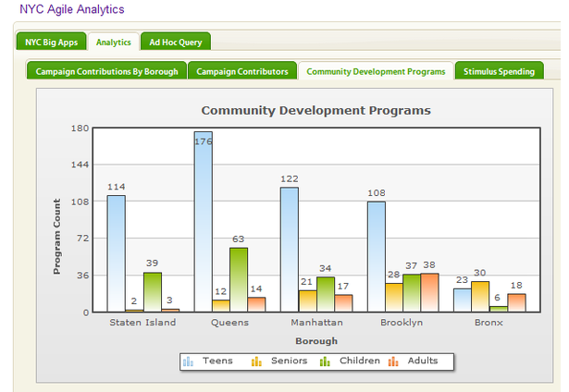Open the Campaign Contributors tab
Image resolution: width=569 pixels, height=392 pixels.
point(242,70)
